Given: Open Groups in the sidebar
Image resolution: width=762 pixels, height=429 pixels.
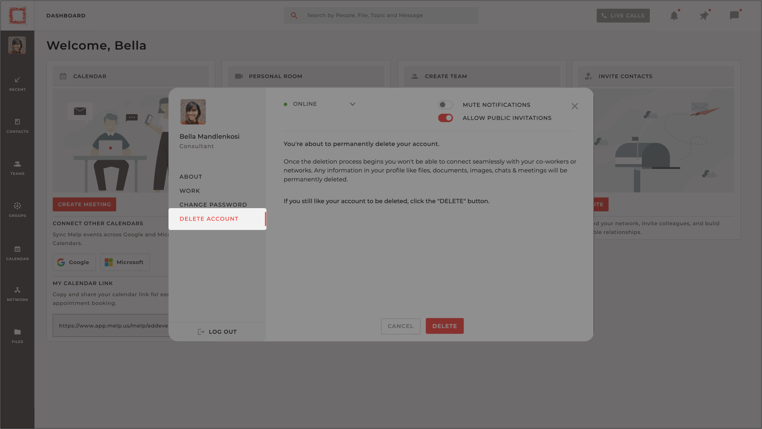Looking at the screenshot, I should [17, 210].
